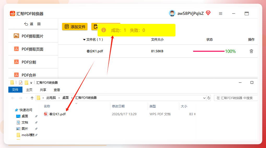
Task: Click the 文件大小 column header
Action: [x=157, y=40]
